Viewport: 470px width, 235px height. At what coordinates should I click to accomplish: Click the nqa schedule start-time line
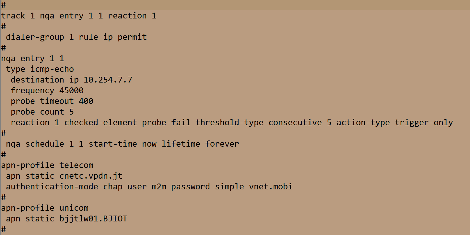(122, 144)
